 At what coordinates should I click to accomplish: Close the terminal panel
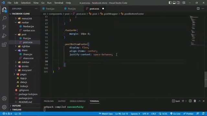(203, 101)
